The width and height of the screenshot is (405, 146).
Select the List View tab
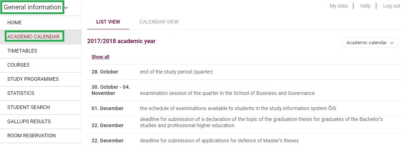coord(108,22)
